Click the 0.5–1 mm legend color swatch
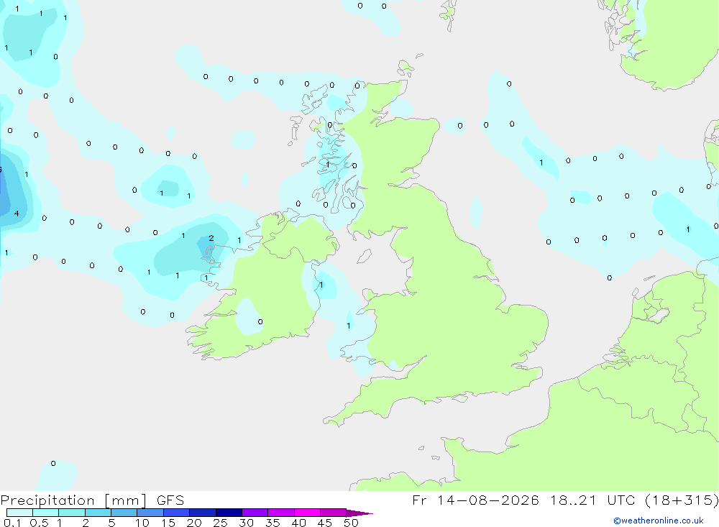 click(45, 513)
